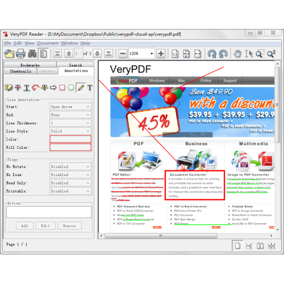The height and width of the screenshot is (284, 284).
Task: Open the Start Open Arrow dropdown
Action: point(70,107)
